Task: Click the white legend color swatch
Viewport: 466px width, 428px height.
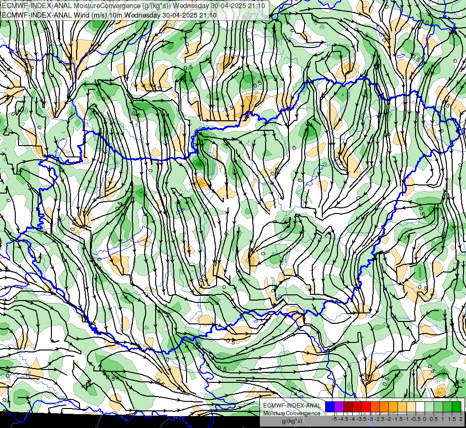Action: tap(420, 407)
